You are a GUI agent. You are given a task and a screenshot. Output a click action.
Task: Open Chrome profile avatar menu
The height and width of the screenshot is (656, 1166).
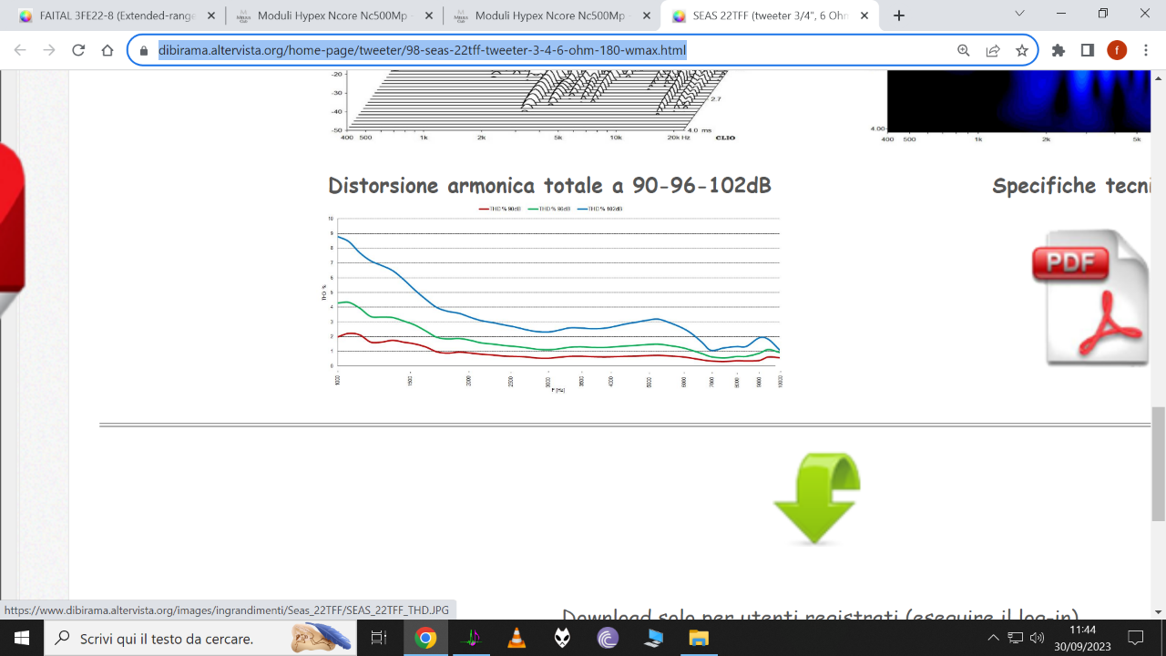coord(1117,51)
